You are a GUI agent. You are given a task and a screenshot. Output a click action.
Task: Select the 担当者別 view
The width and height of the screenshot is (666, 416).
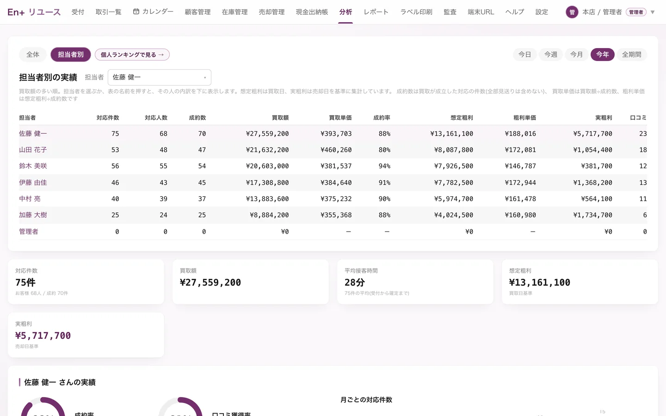pyautogui.click(x=71, y=55)
